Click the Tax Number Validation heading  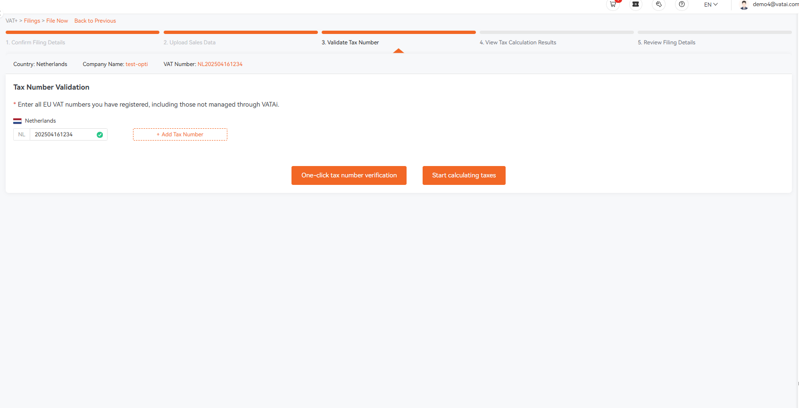[x=51, y=87]
